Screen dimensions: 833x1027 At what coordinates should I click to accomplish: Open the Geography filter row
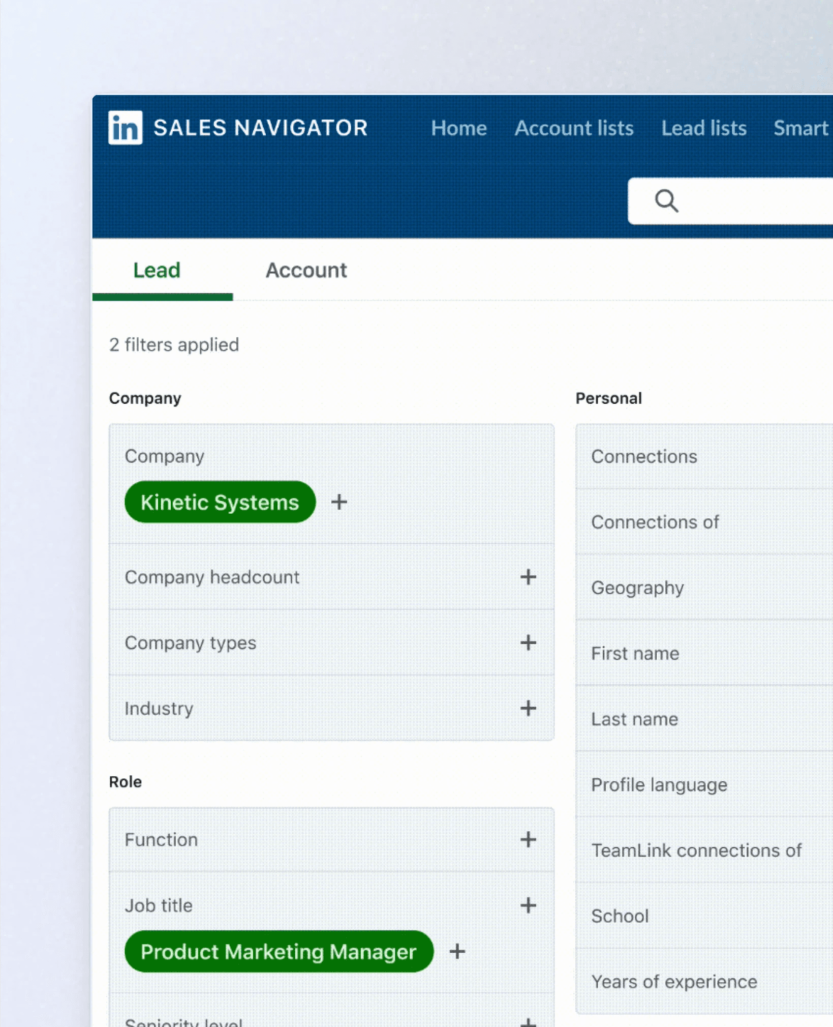pyautogui.click(x=704, y=588)
